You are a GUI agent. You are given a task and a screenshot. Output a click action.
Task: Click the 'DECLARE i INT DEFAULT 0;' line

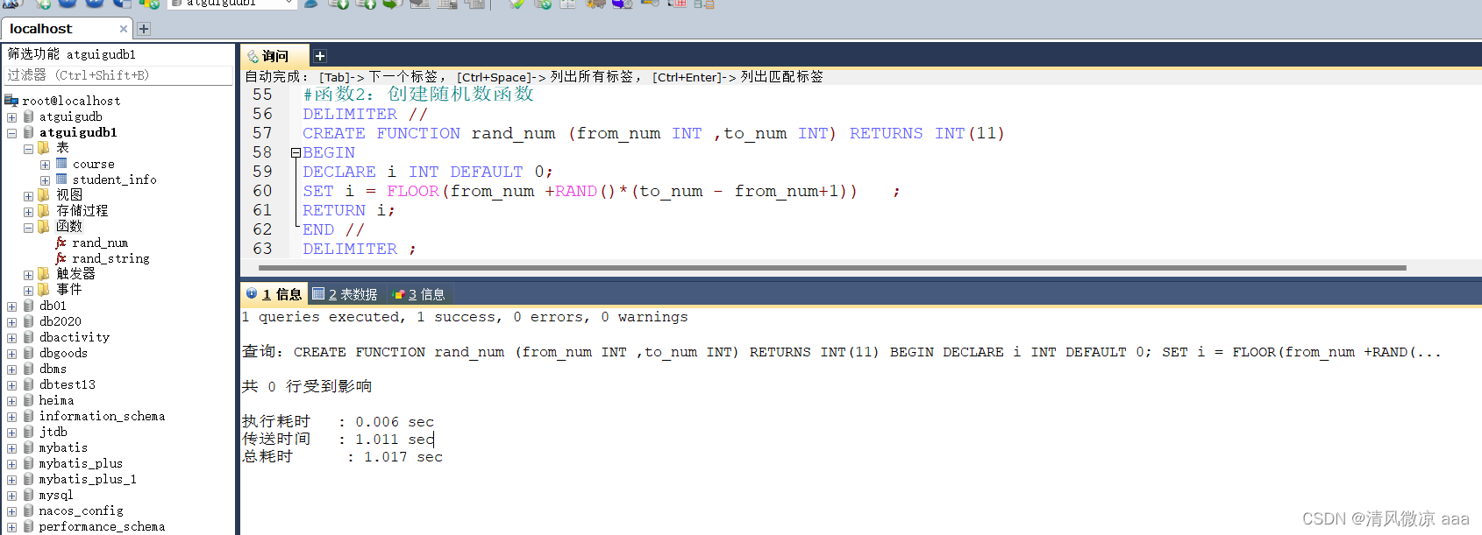pos(428,172)
